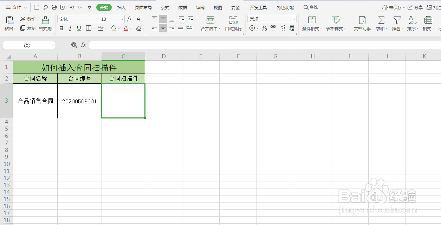Align text right horizontally
441x225 pixels.
(172, 28)
